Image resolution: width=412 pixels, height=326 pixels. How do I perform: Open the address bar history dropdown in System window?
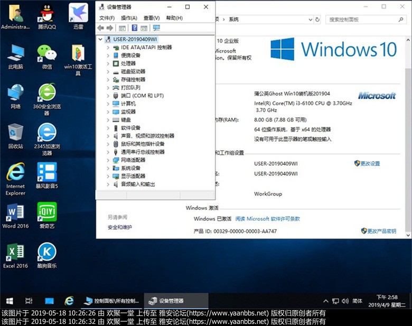click(310, 20)
